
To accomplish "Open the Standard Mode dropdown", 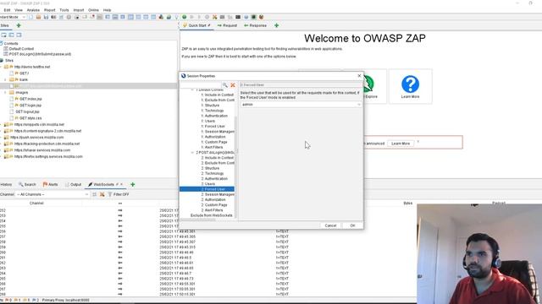I will [13, 17].
